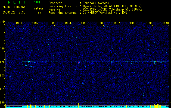
Task: Click the red meteor marker near 1934.5
Action: pyautogui.click(x=78, y=63)
